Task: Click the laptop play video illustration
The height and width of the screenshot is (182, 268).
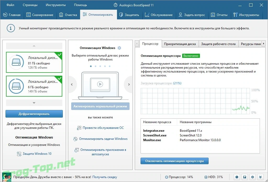Action: 100,86
